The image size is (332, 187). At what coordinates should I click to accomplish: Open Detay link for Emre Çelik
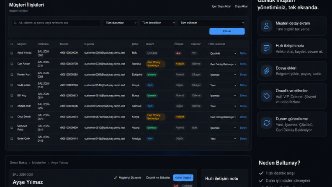(x=243, y=139)
